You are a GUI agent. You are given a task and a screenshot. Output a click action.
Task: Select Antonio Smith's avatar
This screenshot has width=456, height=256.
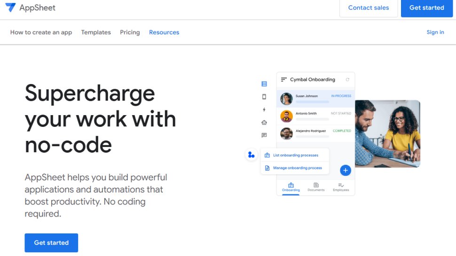click(x=286, y=116)
